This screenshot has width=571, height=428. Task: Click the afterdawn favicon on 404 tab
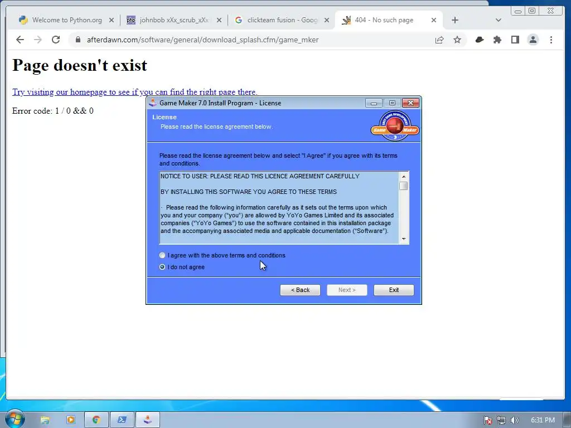pos(346,20)
